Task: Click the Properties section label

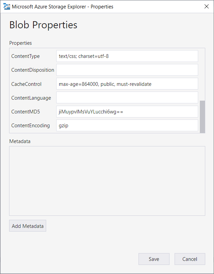Action: point(21,43)
